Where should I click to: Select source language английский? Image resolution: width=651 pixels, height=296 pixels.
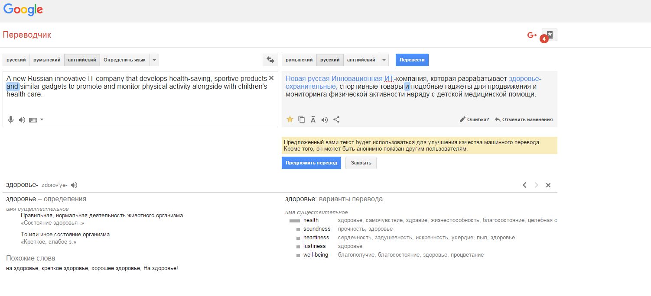click(x=82, y=60)
